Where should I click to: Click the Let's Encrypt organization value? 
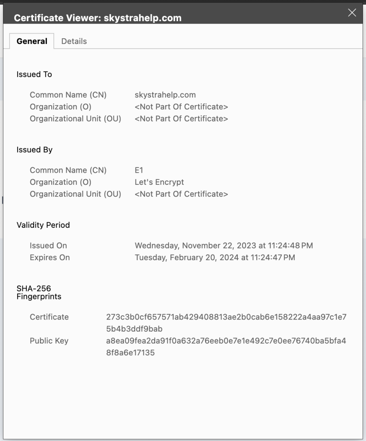click(159, 182)
